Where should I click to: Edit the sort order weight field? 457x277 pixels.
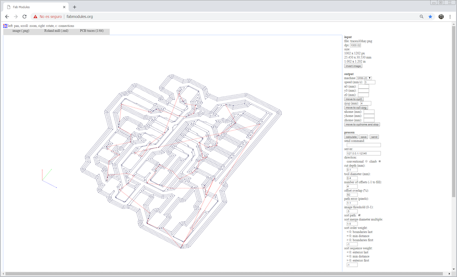coord(352,244)
